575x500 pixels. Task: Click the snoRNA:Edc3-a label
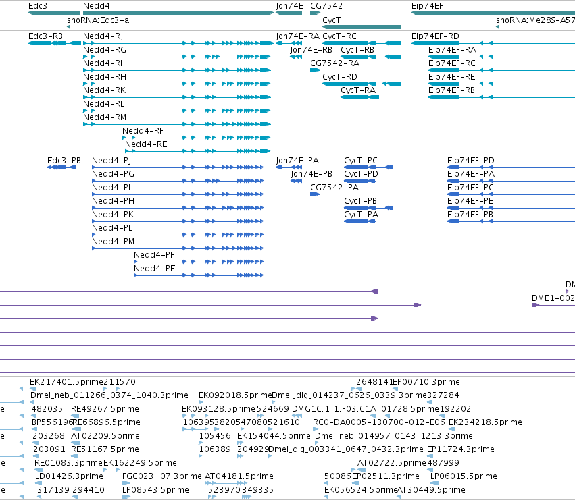point(98,20)
